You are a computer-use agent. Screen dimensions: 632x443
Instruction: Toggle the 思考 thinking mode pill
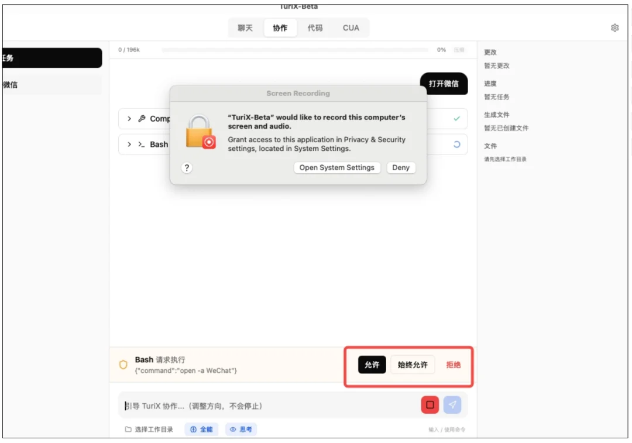click(x=241, y=429)
